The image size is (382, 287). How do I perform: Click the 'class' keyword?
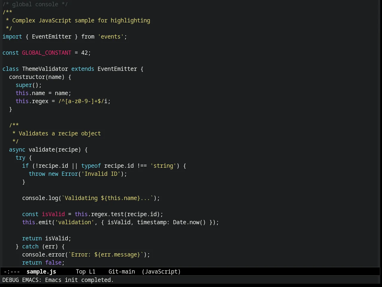point(10,69)
